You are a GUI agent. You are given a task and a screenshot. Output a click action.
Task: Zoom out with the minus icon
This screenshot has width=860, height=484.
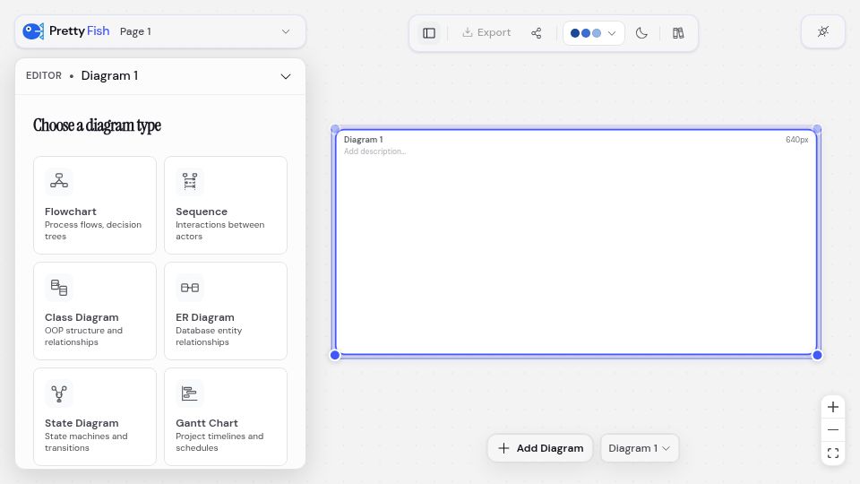point(832,429)
